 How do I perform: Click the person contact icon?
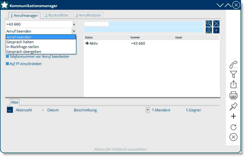(209, 30)
